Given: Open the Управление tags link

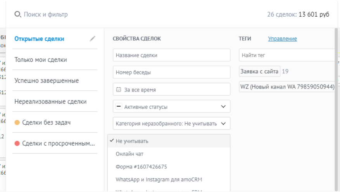Looking at the screenshot, I should (x=282, y=39).
